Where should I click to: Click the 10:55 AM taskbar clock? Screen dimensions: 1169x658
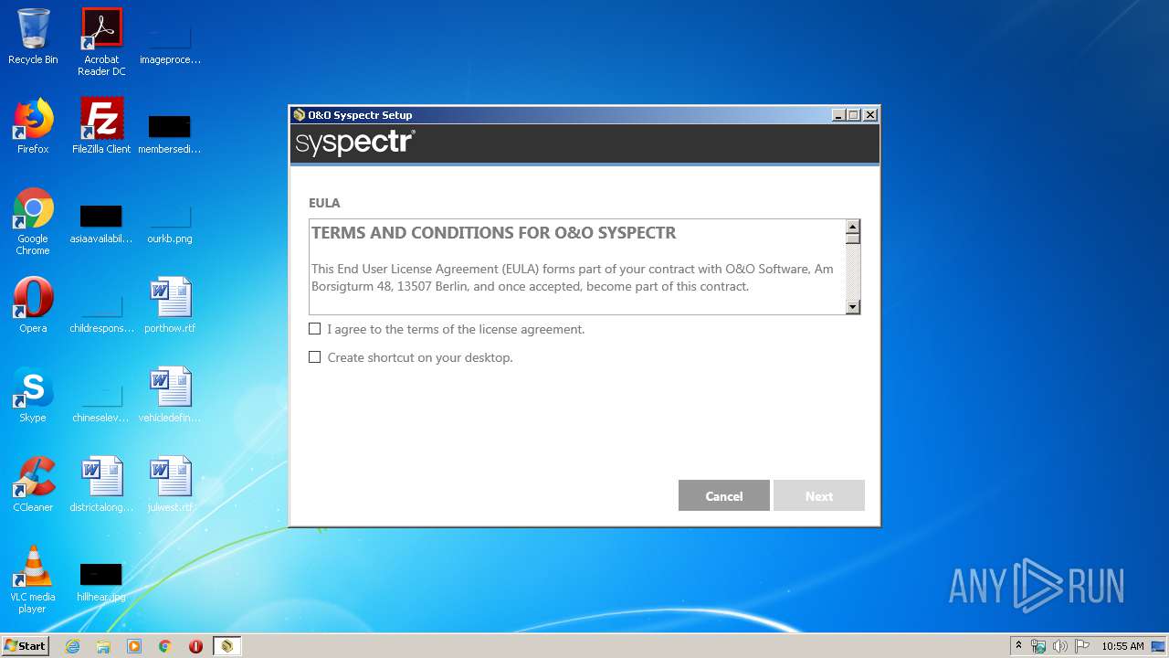pos(1122,646)
